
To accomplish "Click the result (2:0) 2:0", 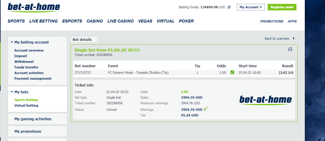I will tap(286, 73).
